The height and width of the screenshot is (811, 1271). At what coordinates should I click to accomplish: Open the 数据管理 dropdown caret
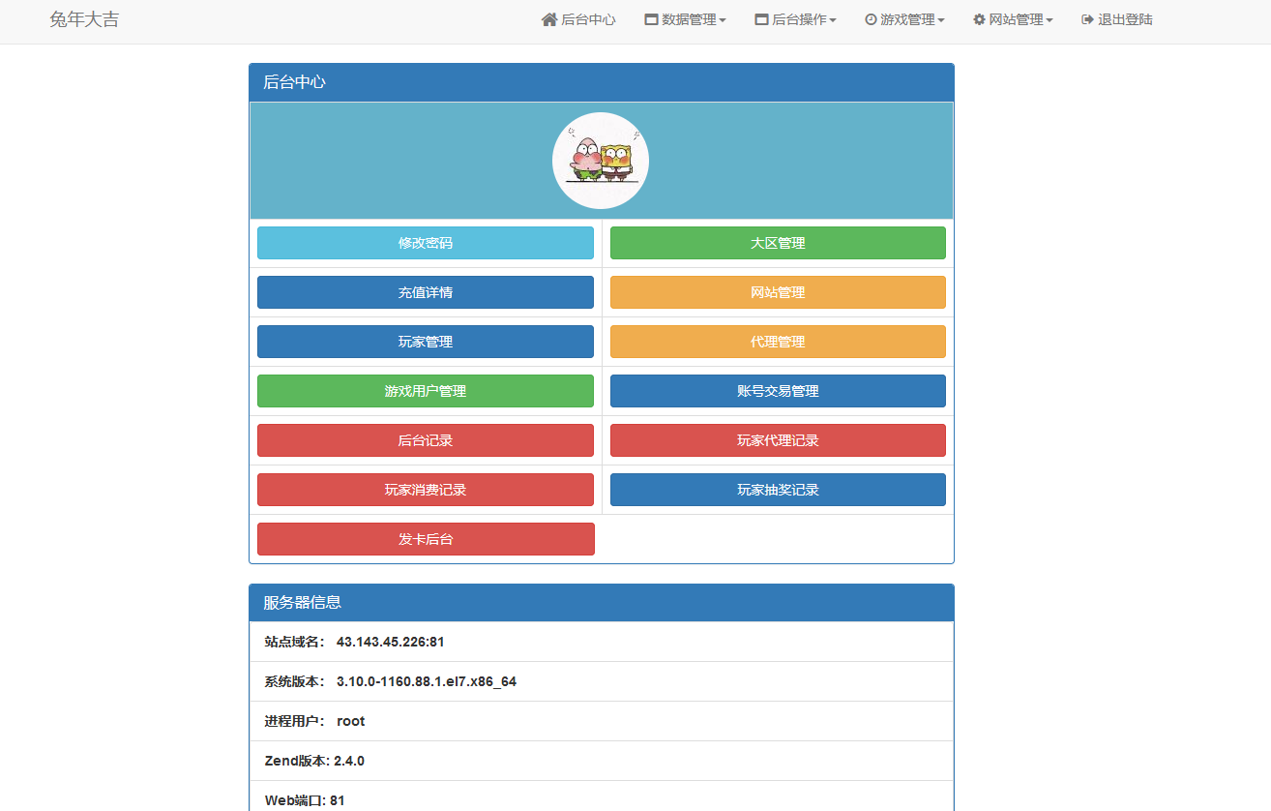tap(723, 20)
